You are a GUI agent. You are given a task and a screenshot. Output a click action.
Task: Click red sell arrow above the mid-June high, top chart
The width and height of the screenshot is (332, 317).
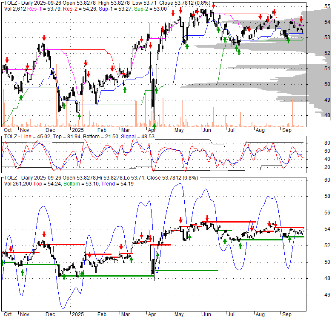(214, 5)
